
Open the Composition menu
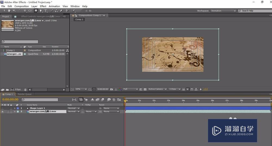coord(21,6)
